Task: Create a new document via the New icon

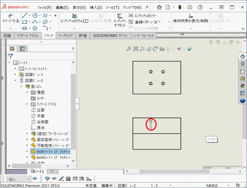Action: pos(168,7)
